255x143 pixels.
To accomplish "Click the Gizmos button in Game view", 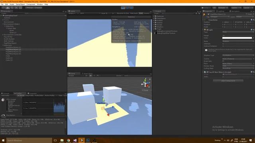I will [147, 14].
